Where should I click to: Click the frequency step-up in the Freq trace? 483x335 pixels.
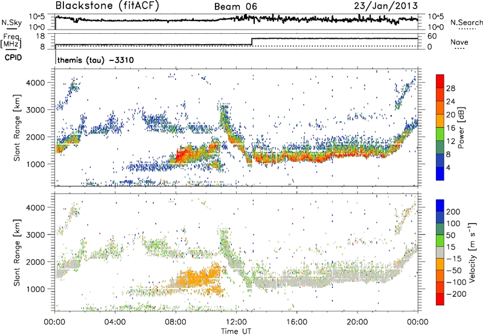click(252, 42)
